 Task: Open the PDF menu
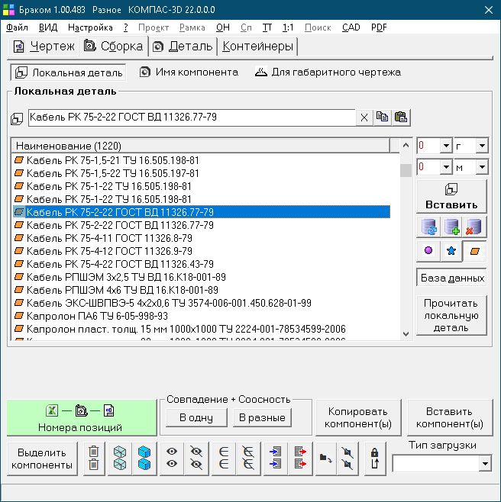click(x=379, y=27)
